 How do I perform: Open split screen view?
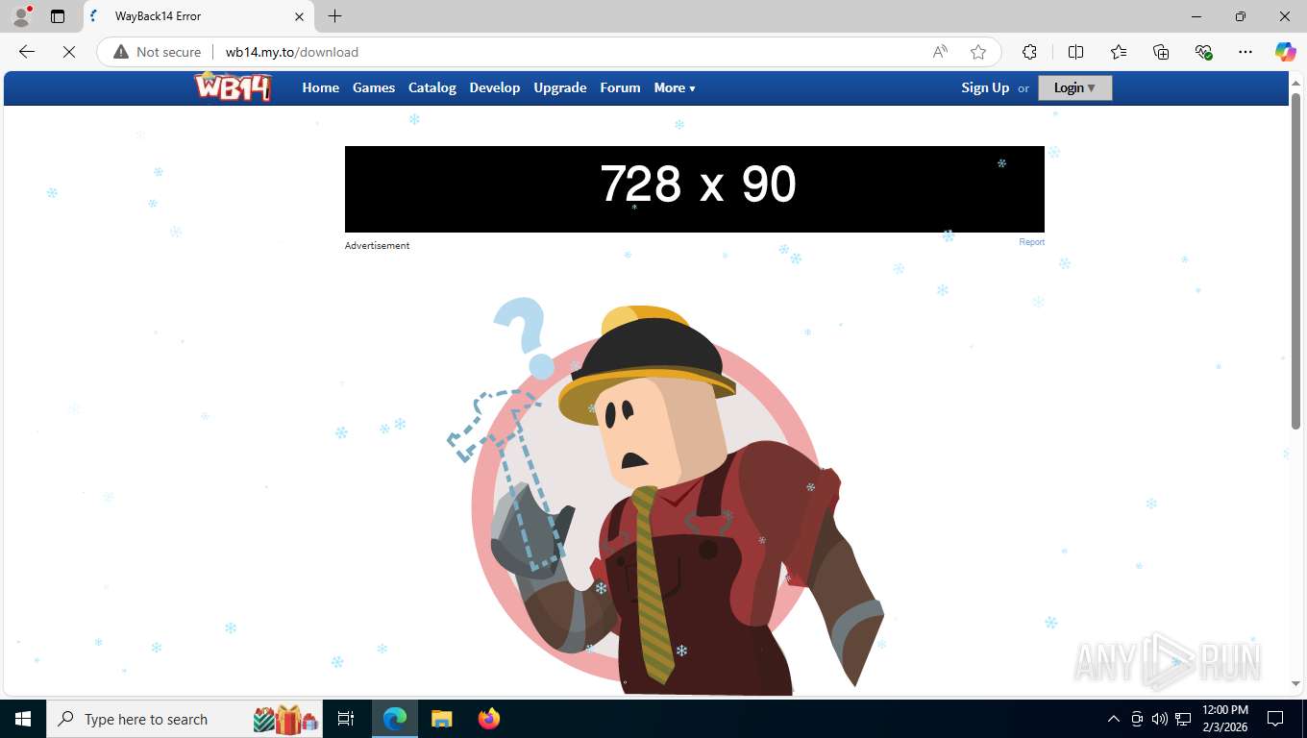coord(1075,52)
